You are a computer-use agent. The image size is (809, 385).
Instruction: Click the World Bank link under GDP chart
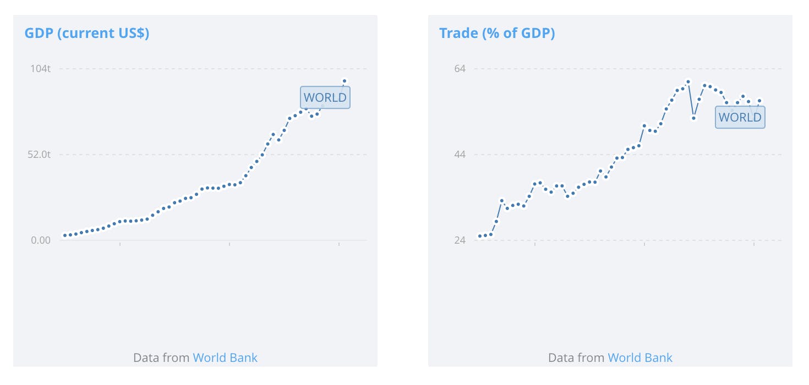coord(225,358)
